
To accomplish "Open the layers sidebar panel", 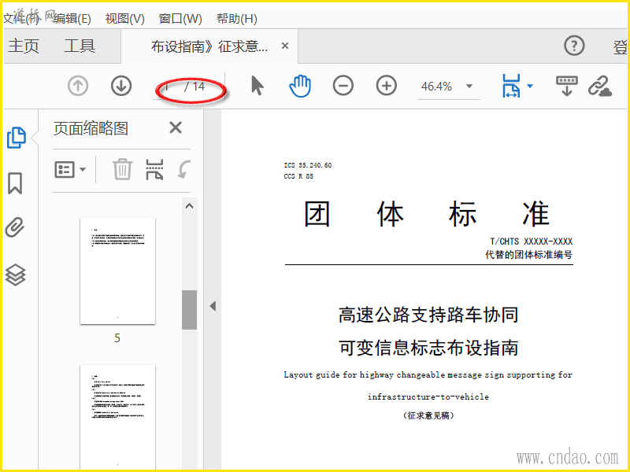I will [x=15, y=275].
